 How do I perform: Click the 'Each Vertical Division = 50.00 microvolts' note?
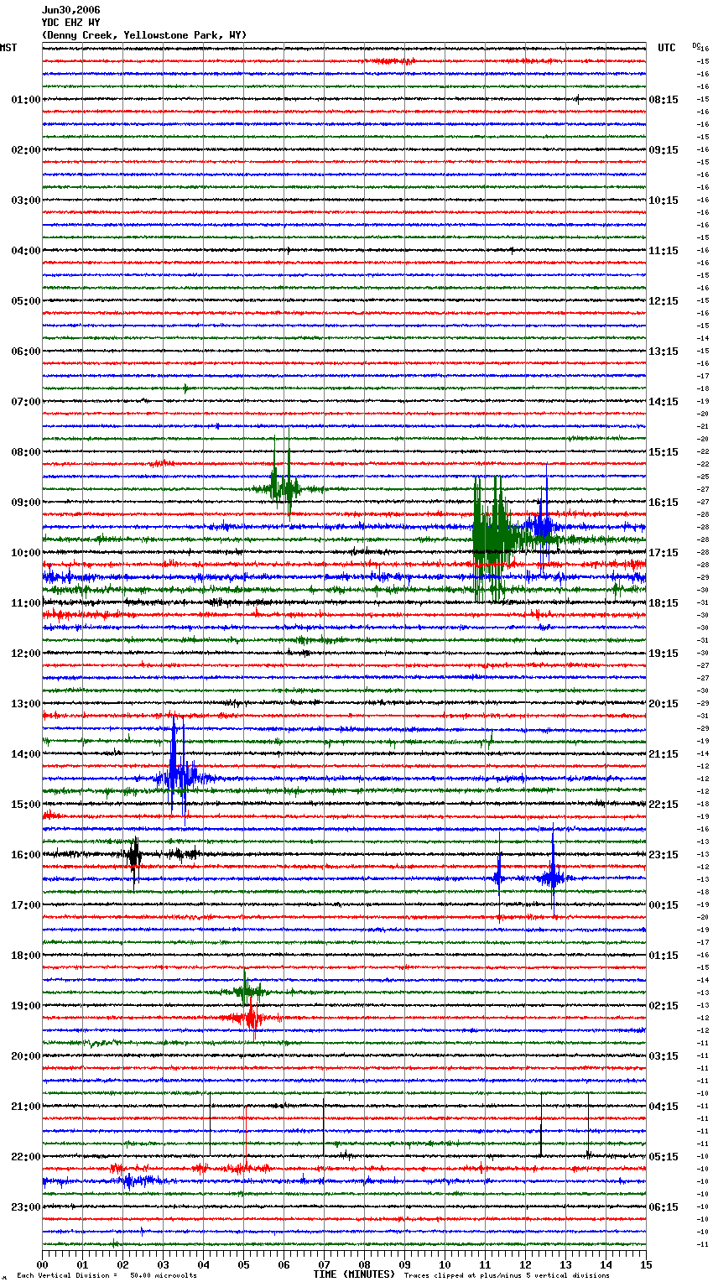107,1275
